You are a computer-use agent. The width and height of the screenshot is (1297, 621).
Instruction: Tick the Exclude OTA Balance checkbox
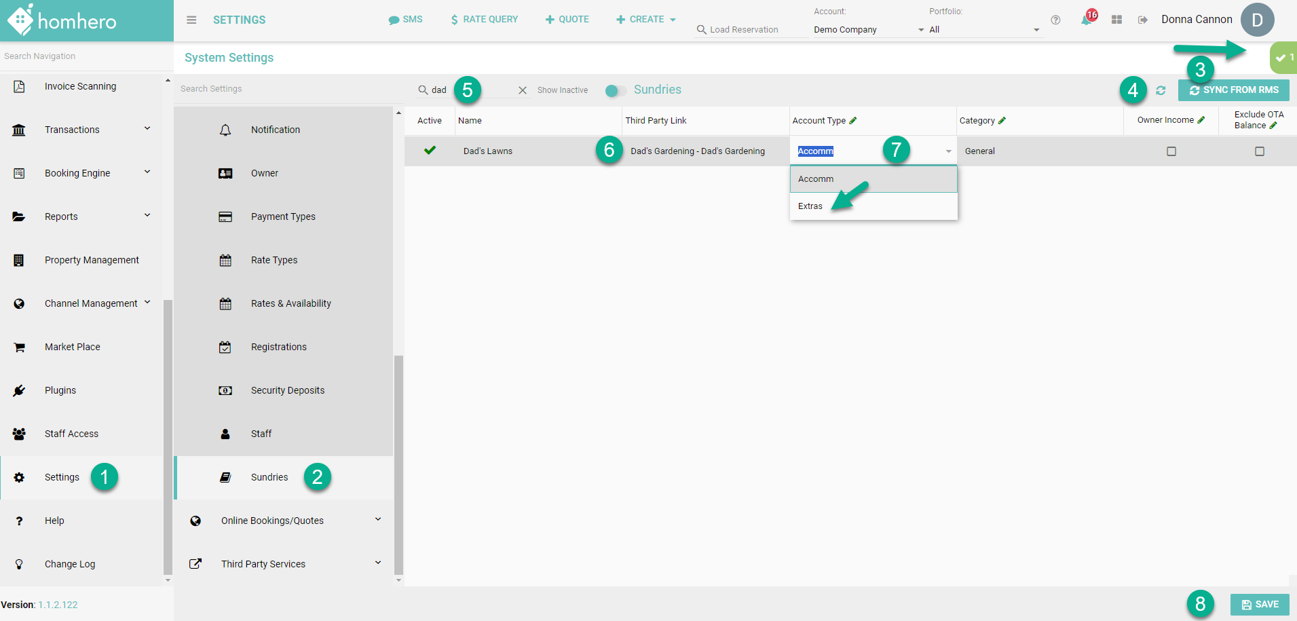(1260, 151)
